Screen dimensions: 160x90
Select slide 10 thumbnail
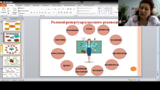(12, 25)
